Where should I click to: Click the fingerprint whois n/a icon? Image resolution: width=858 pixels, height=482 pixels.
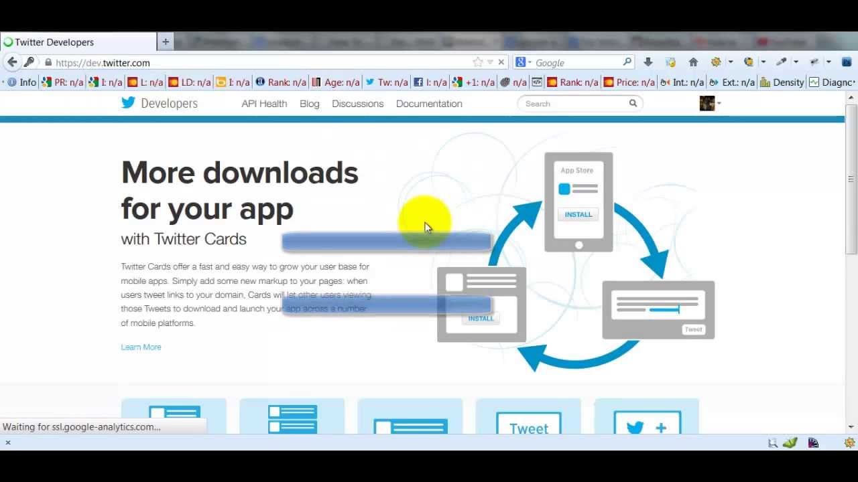[513, 82]
